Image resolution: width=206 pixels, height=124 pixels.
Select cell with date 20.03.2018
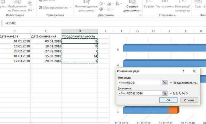46,61
